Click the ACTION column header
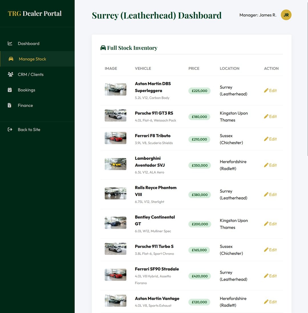The width and height of the screenshot is (308, 313). pyautogui.click(x=271, y=69)
